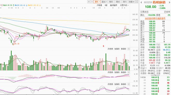Open the 融资融券 tag
Image resolution: width=171 pixels, height=95 pixels.
[x=113, y=5]
